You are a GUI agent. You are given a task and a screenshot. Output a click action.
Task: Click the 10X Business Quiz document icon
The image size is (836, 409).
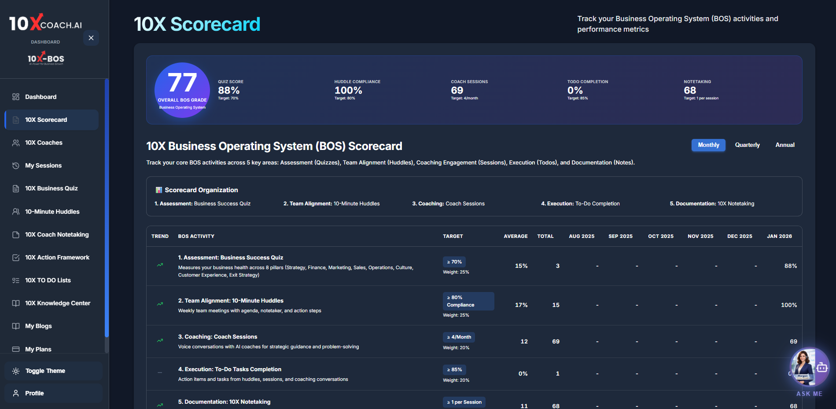coord(16,189)
